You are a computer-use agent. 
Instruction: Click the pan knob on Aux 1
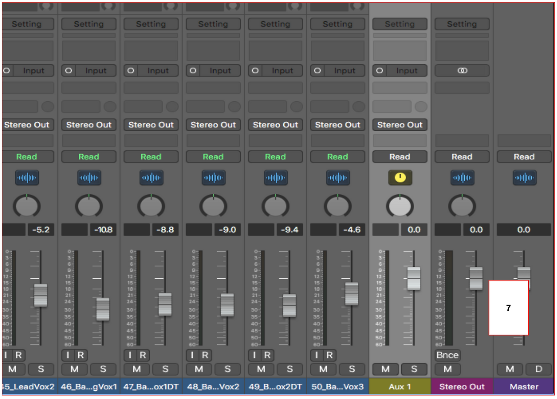(x=400, y=206)
